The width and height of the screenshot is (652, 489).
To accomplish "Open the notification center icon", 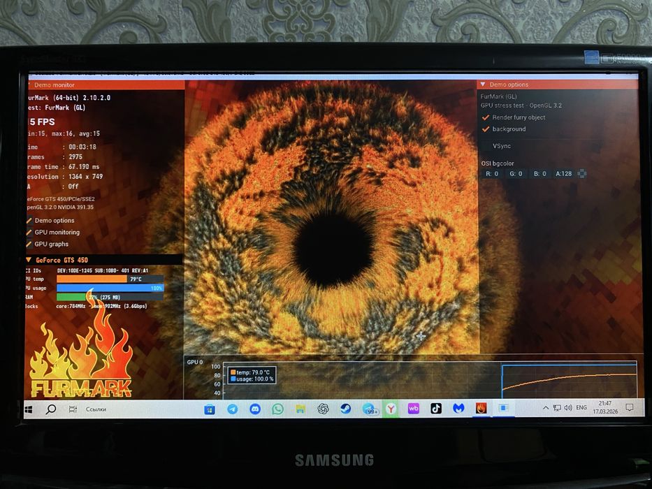I will click(630, 407).
